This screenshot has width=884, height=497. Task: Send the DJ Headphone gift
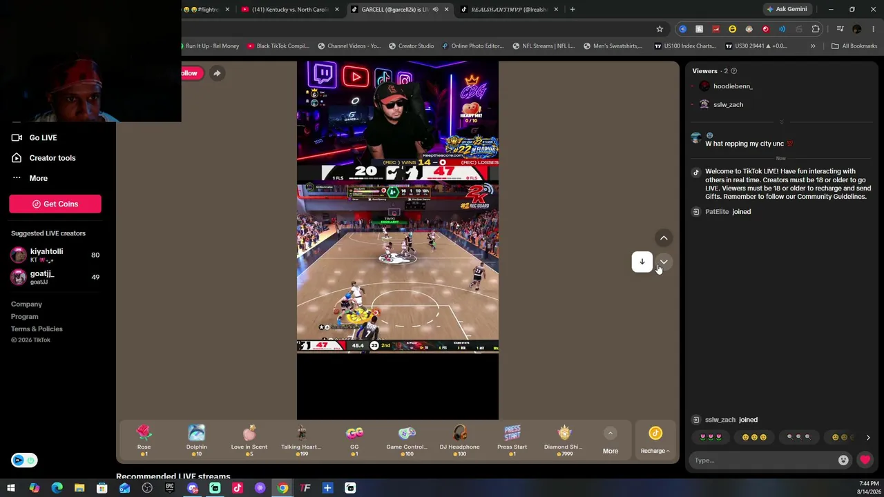(x=459, y=440)
